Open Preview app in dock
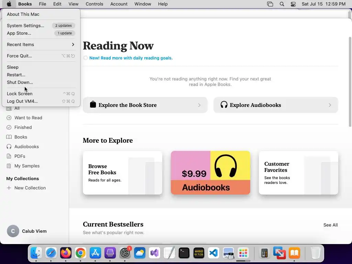Image resolution: width=352 pixels, height=264 pixels. tap(228, 253)
